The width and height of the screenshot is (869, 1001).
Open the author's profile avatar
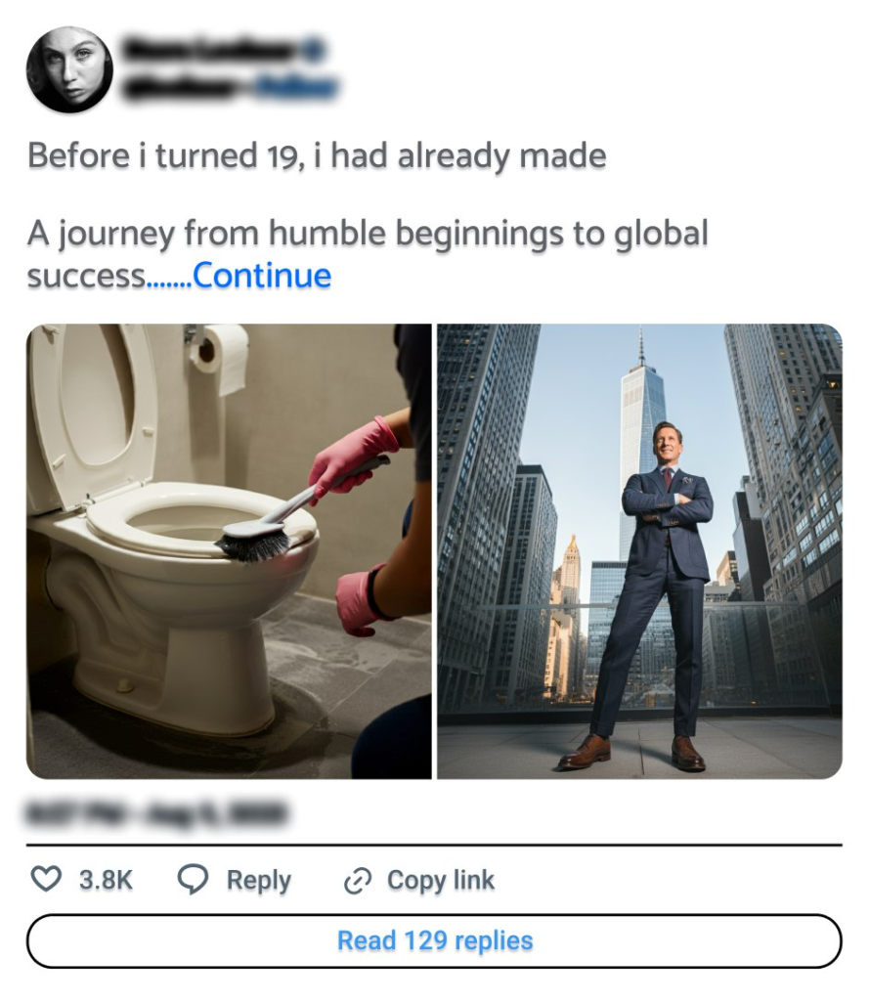69,69
